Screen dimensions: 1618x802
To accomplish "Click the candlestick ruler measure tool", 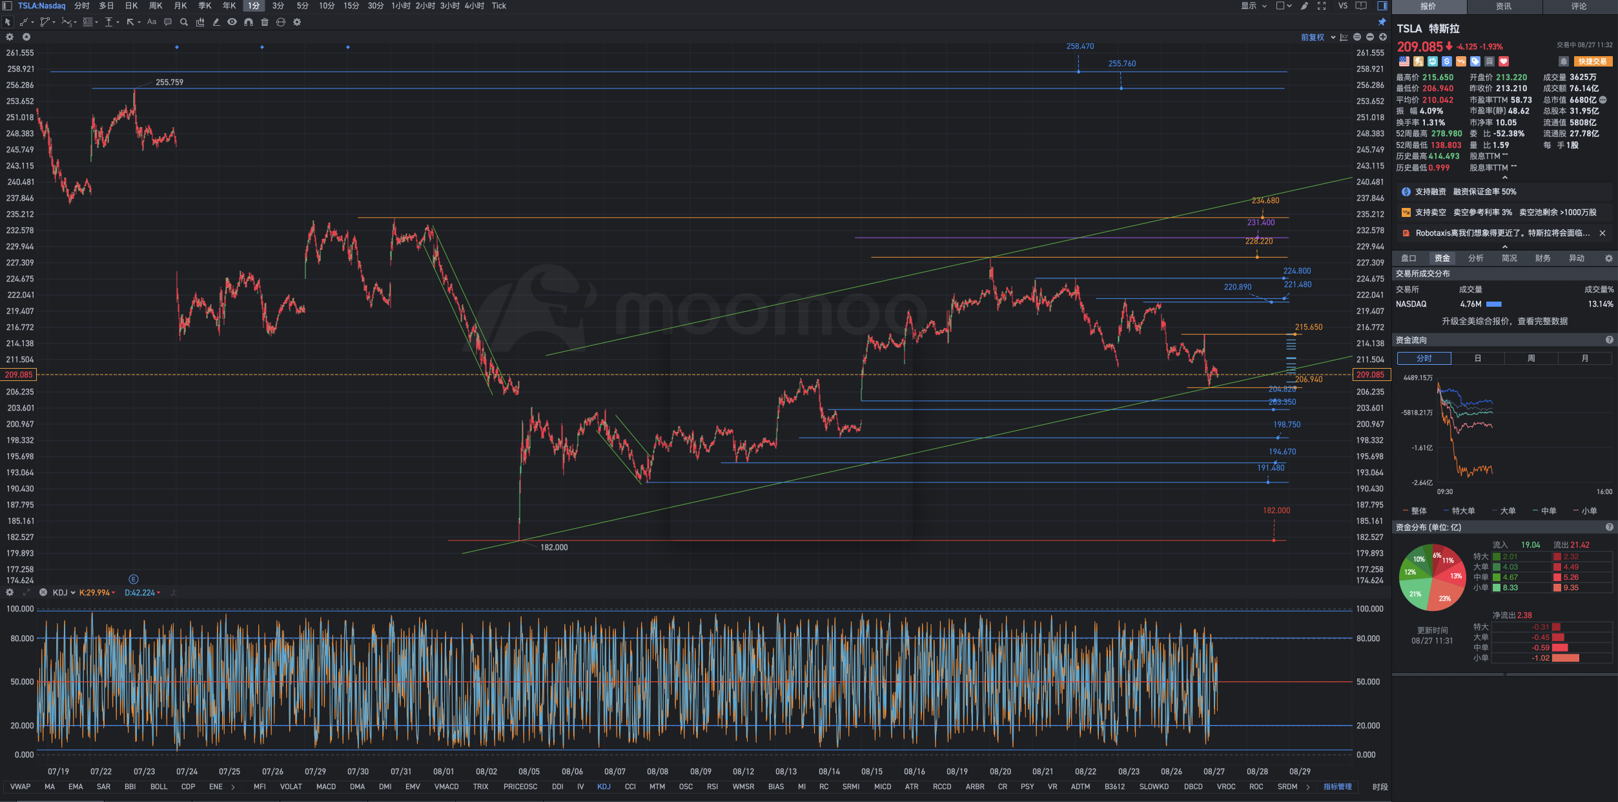I will 200,22.
